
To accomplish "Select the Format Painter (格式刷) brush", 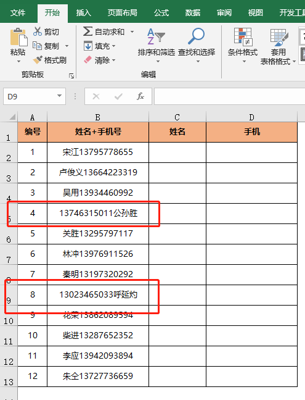I will [x=38, y=60].
